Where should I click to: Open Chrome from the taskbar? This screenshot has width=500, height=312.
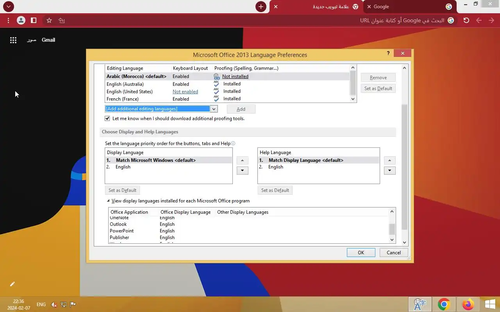point(444,304)
